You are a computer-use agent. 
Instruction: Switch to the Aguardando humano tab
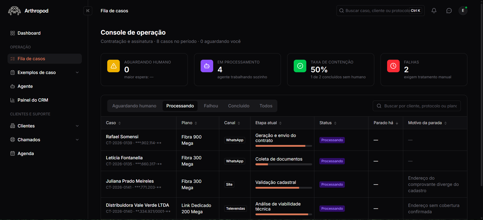pos(134,106)
